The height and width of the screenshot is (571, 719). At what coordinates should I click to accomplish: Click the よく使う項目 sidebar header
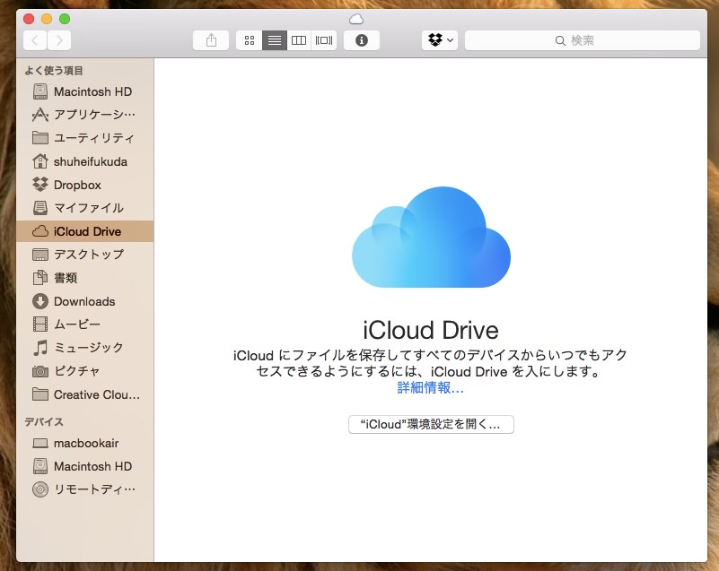tap(54, 71)
